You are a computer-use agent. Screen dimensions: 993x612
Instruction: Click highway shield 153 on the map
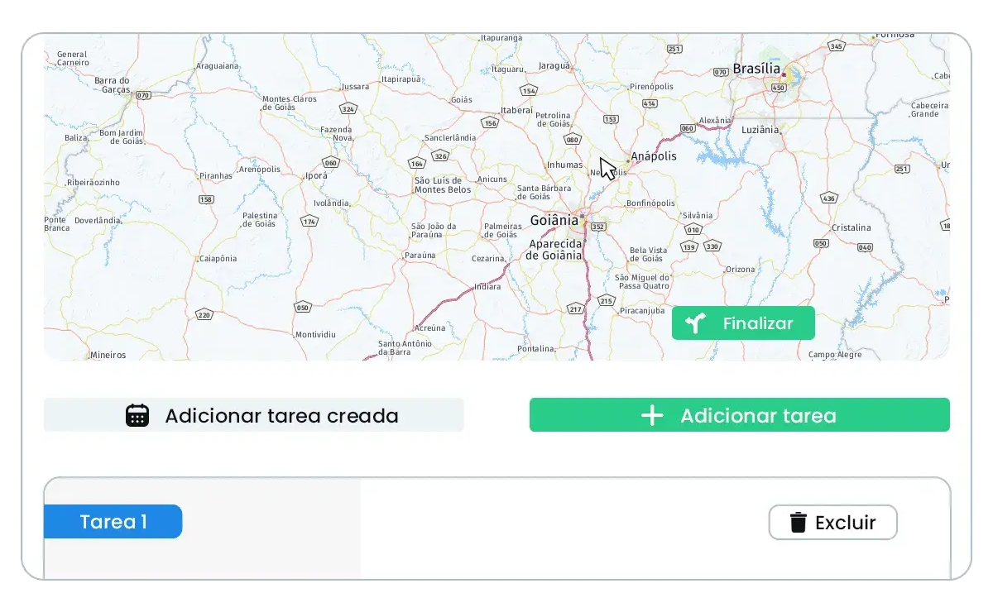pyautogui.click(x=611, y=119)
